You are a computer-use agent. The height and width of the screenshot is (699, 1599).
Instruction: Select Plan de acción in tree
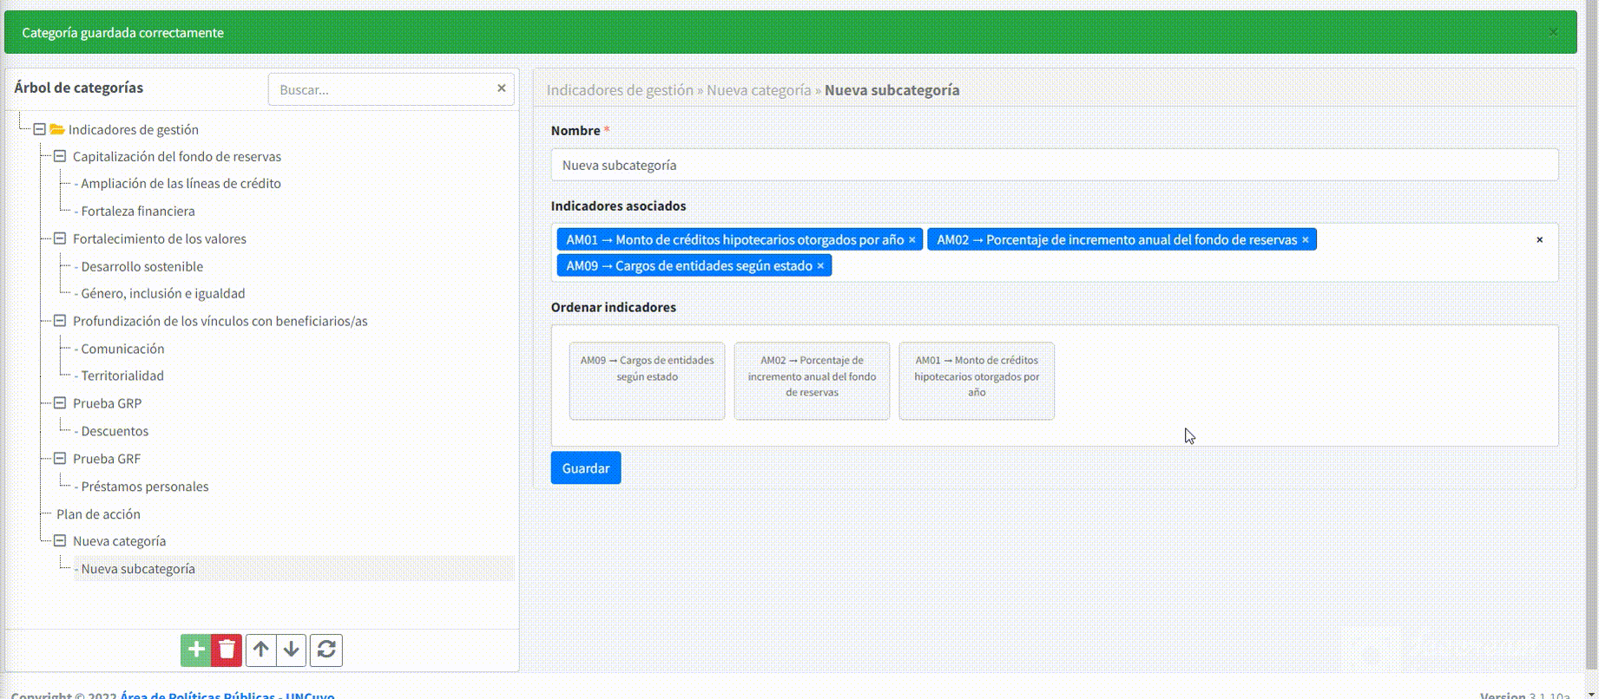(98, 514)
